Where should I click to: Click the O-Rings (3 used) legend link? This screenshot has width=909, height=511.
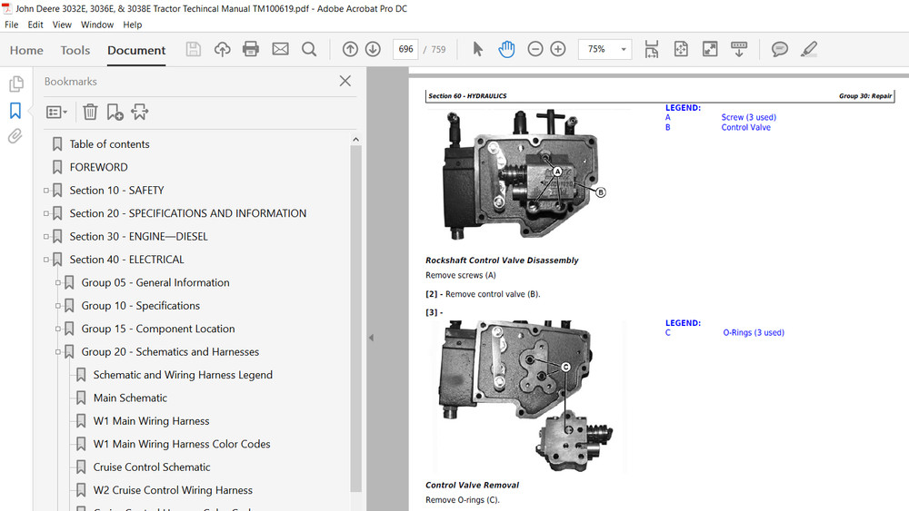pos(754,333)
